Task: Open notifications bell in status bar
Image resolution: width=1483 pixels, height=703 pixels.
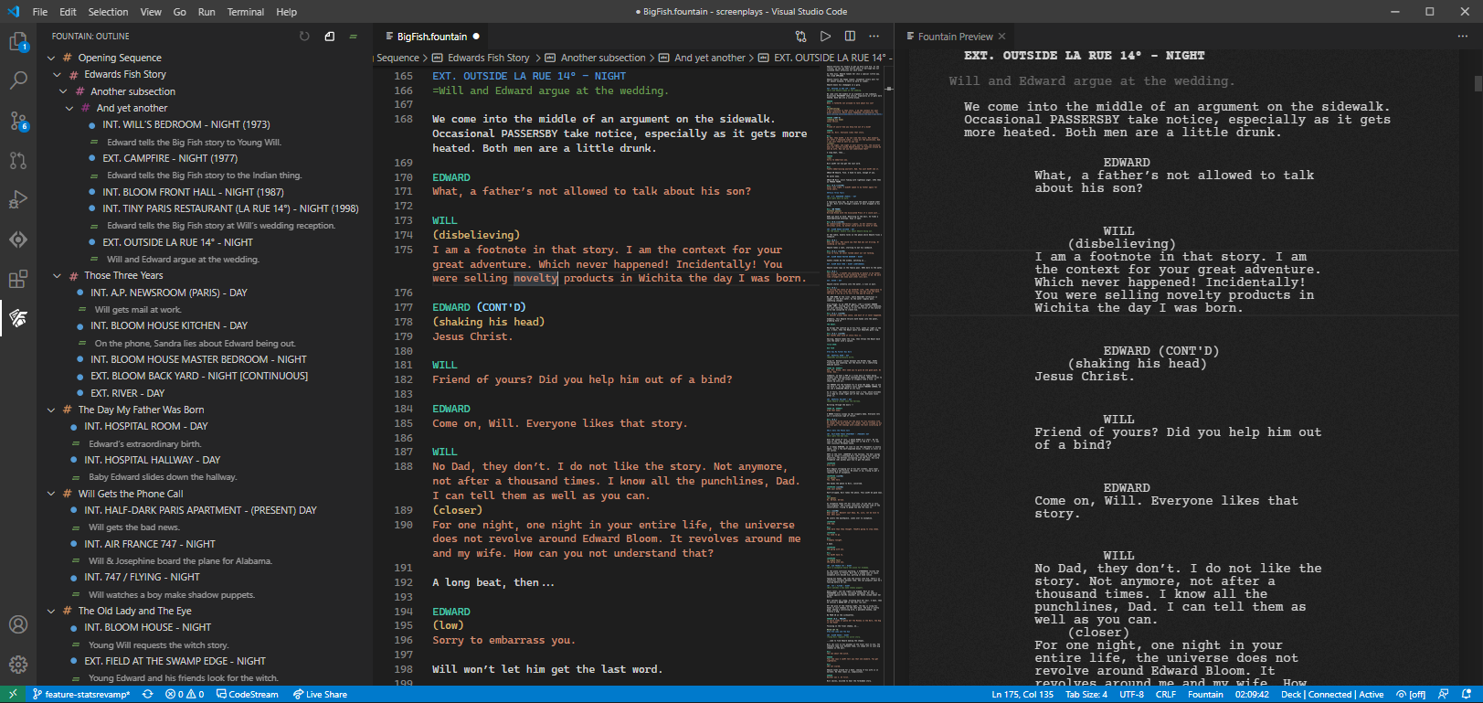Action: pos(1467,695)
